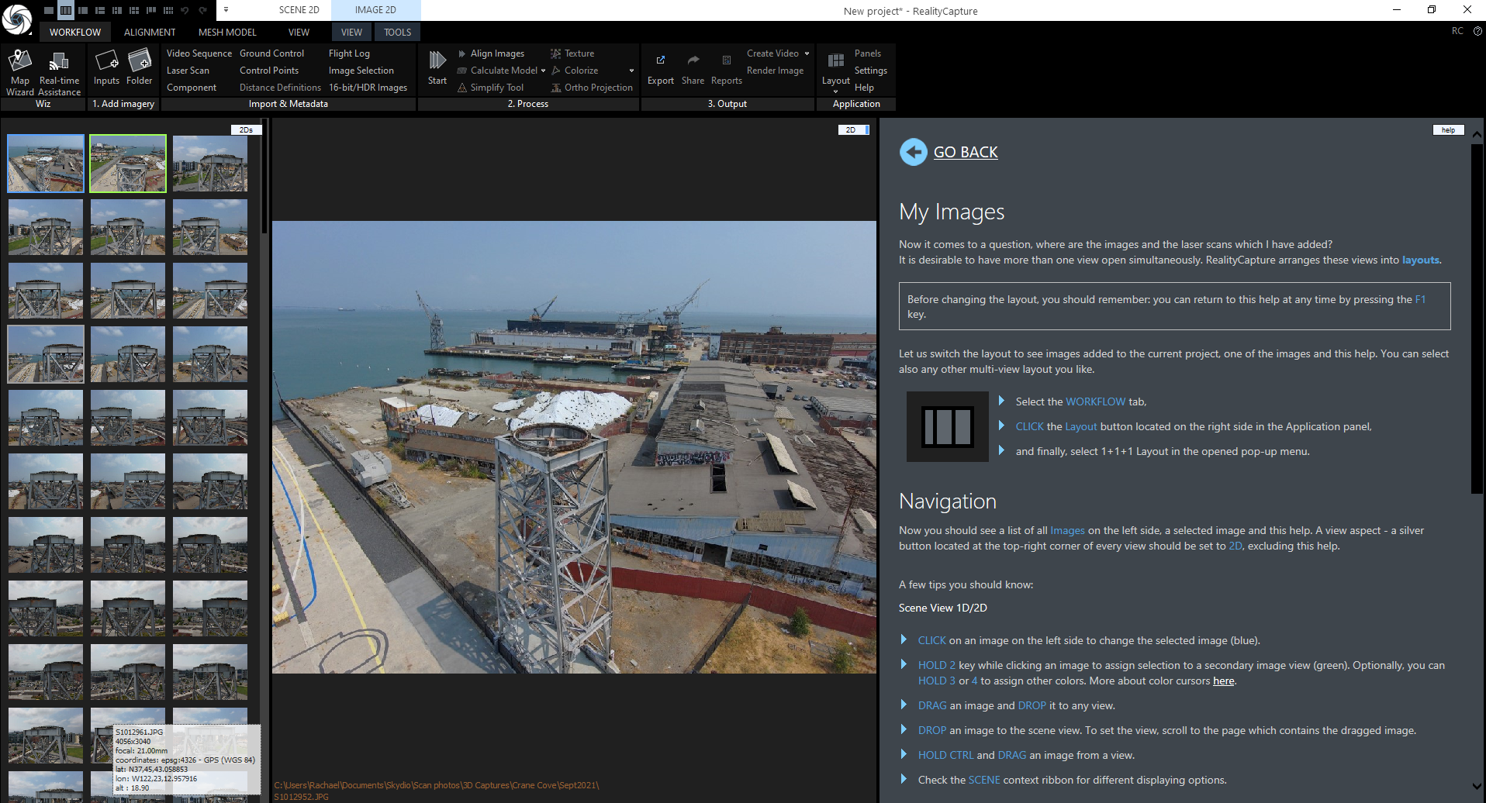Open the Layout pop-up menu

(835, 68)
